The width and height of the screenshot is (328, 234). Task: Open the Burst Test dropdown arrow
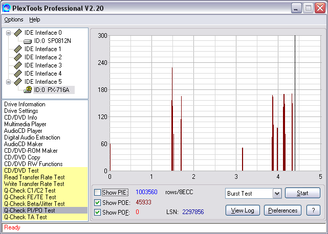tap(277, 194)
